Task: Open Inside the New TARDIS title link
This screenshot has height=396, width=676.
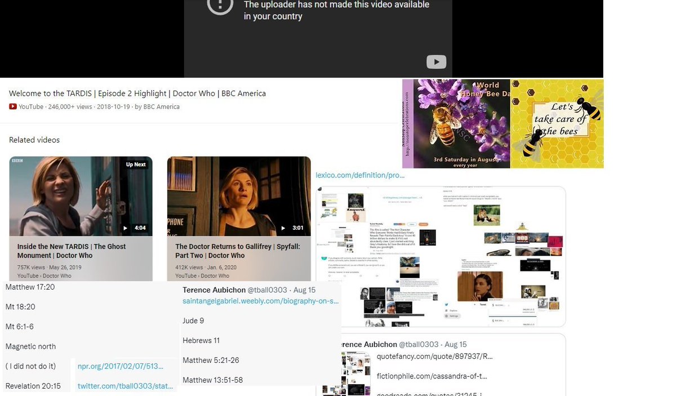Action: [72, 251]
